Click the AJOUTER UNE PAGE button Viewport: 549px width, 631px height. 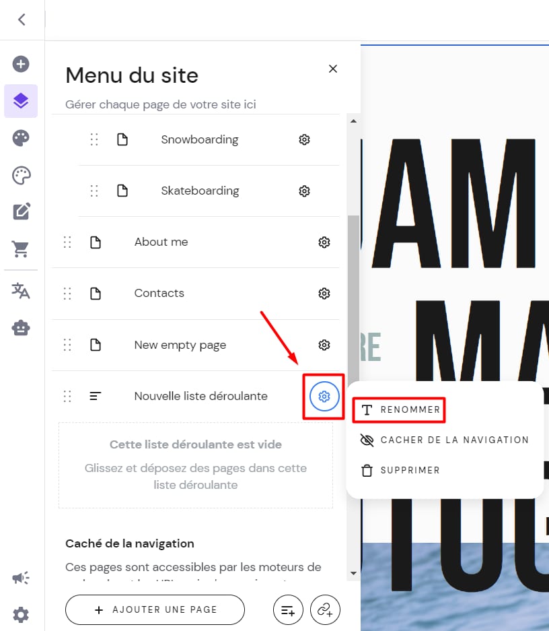tap(155, 610)
